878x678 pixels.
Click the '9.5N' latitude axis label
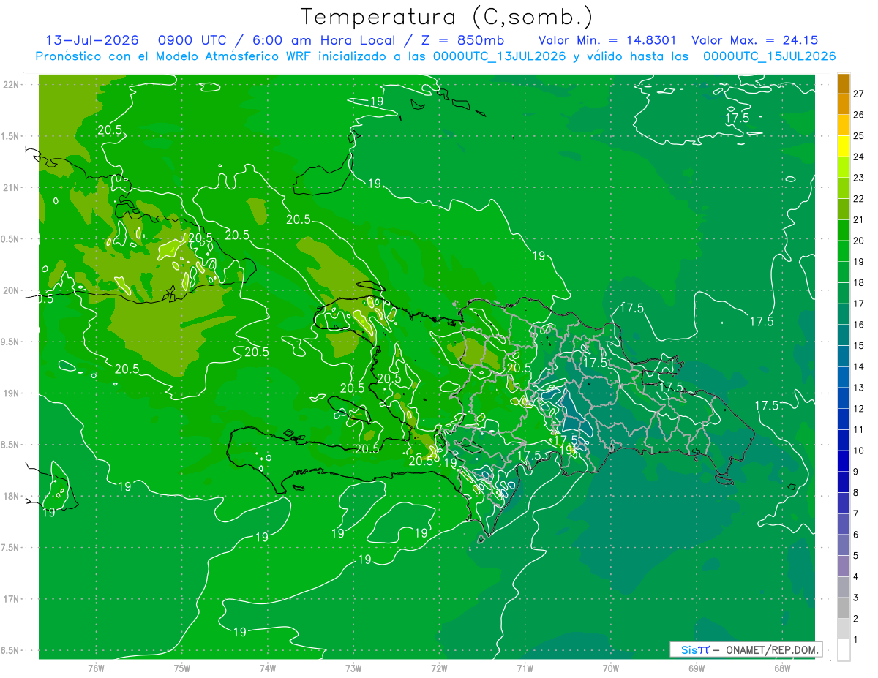(10, 342)
